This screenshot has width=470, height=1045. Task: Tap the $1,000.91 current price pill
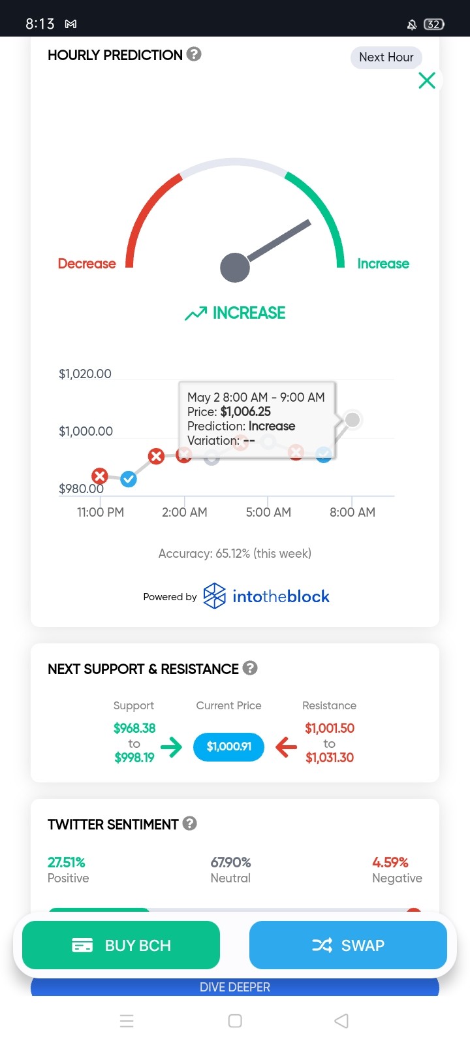[229, 747]
